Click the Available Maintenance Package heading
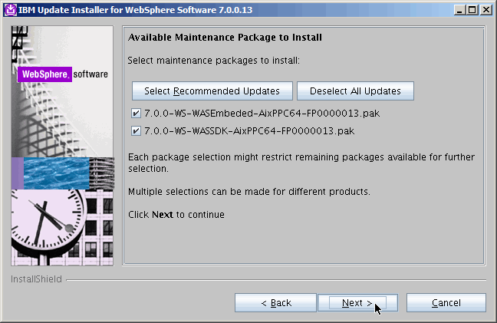The height and width of the screenshot is (323, 497). click(x=225, y=37)
